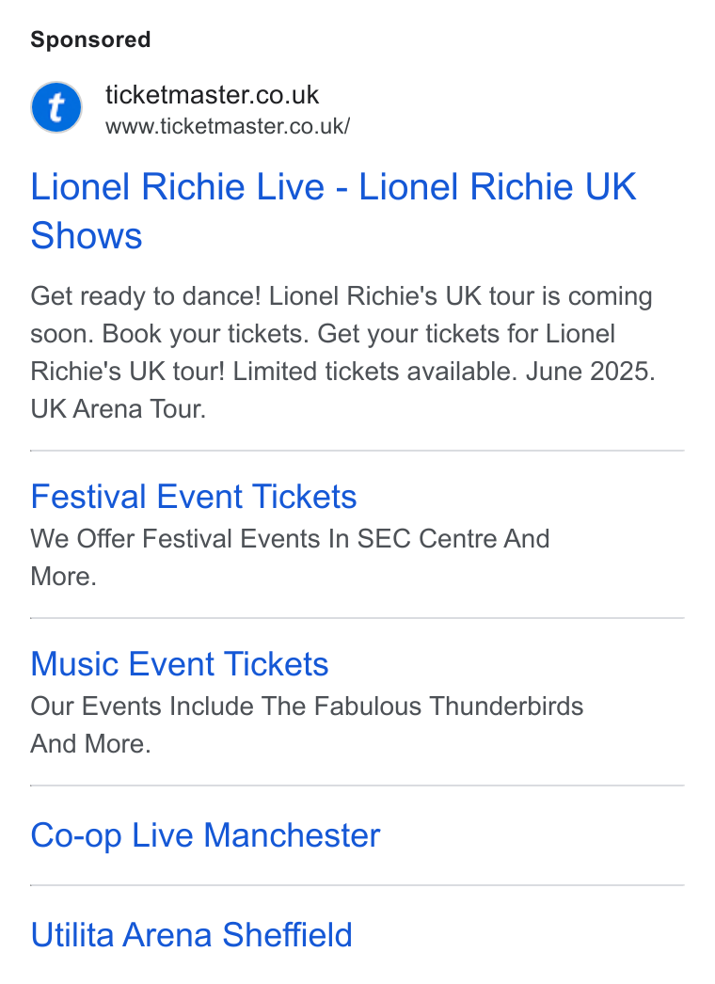Click the www.ticketmaster.co.uk/ URL text
Screen dimensions: 715x984
(x=228, y=126)
